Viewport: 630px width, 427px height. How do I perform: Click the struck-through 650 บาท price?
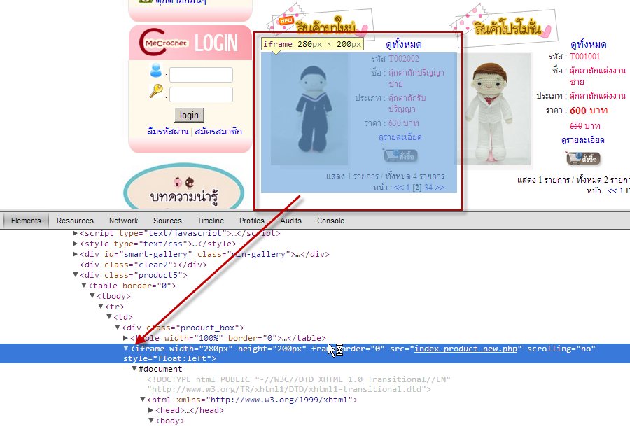[585, 126]
